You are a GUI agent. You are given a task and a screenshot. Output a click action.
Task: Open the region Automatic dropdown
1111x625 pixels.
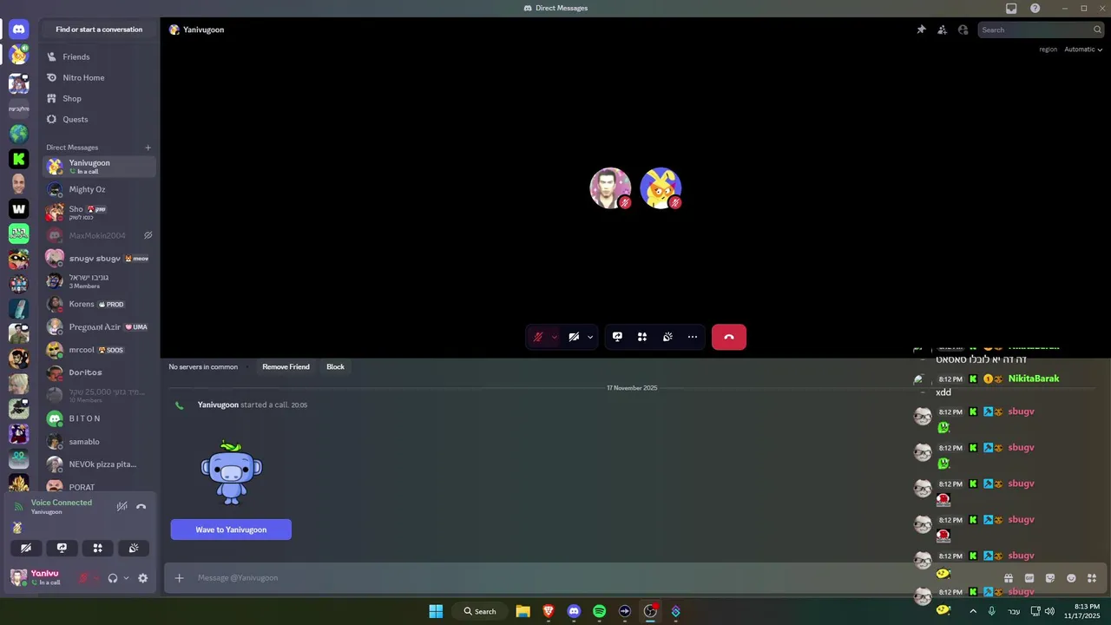click(1083, 49)
